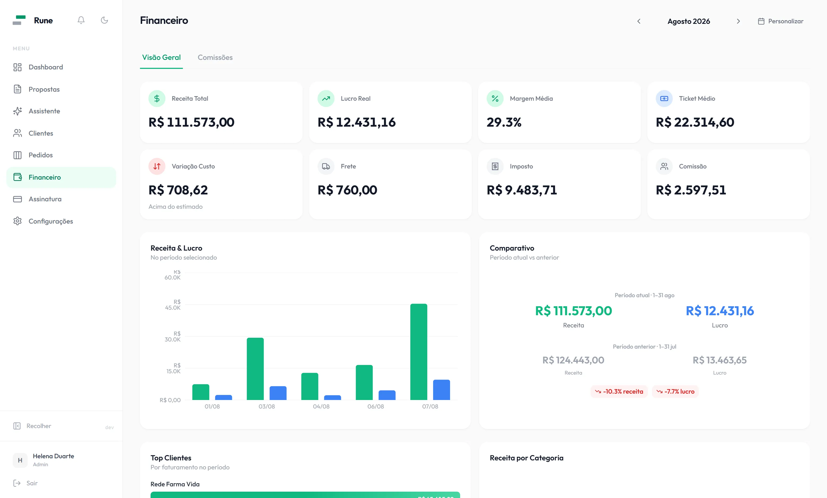Click previous period profit R$ 13.463,65
The width and height of the screenshot is (827, 498).
720,360
